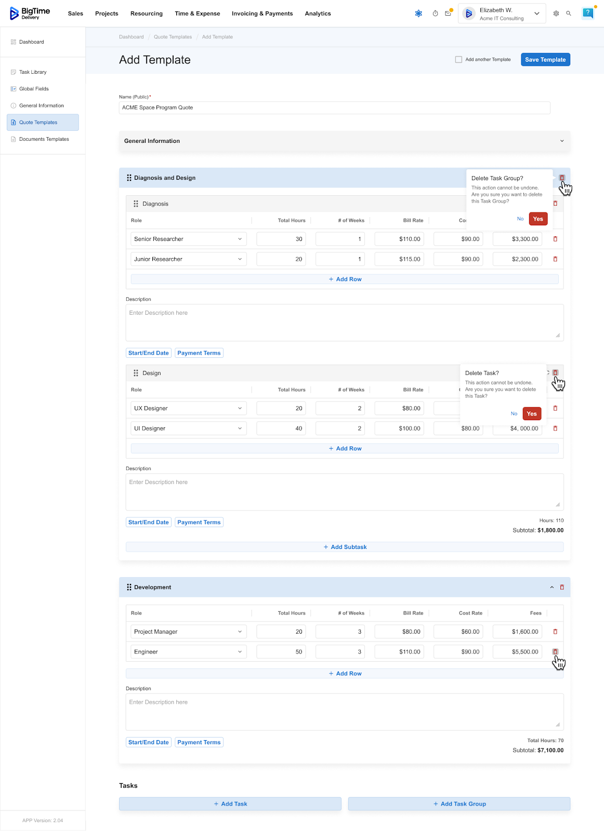Delete the Project Manager row
Viewport: 604px width, 831px height.
click(555, 632)
